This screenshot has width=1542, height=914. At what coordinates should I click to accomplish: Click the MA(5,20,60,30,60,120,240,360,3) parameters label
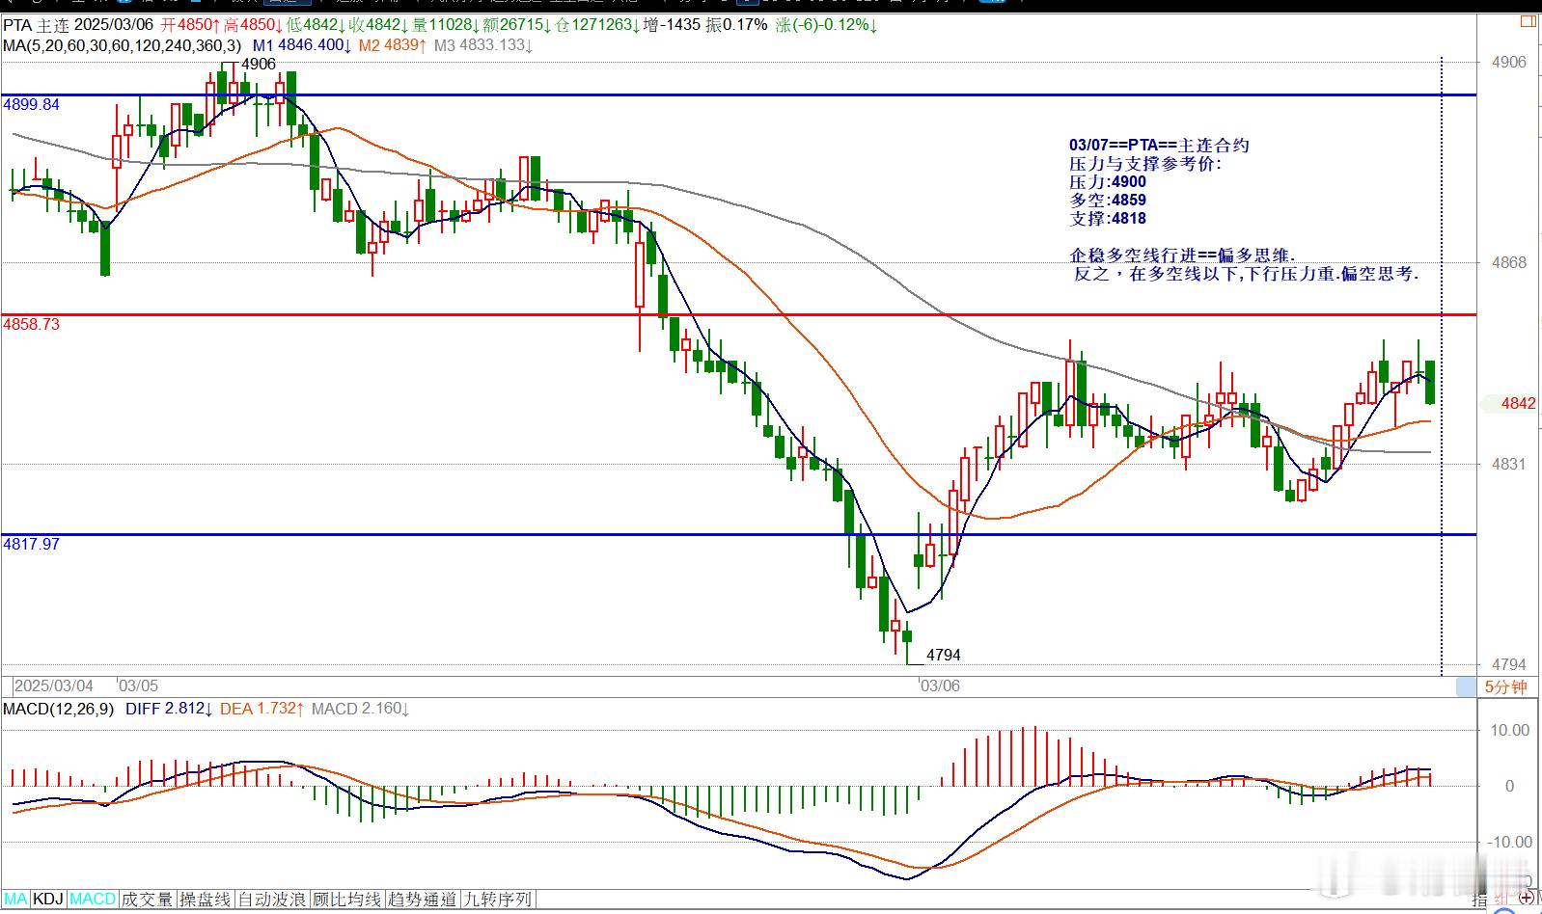pos(122,44)
